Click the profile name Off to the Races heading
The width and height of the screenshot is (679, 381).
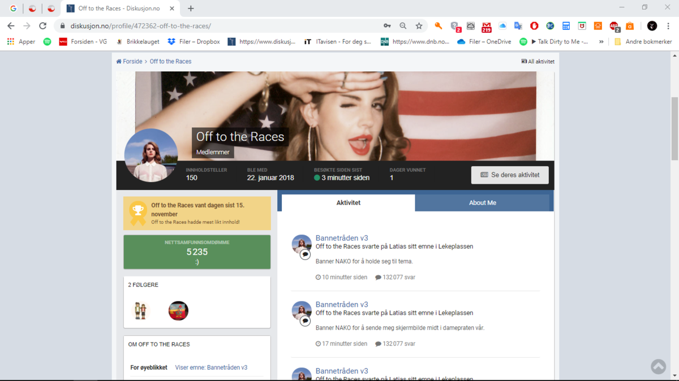click(x=240, y=136)
